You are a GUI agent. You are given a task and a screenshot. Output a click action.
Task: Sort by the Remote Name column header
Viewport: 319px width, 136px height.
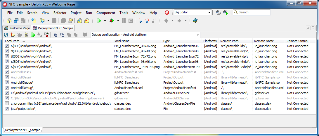269,41
